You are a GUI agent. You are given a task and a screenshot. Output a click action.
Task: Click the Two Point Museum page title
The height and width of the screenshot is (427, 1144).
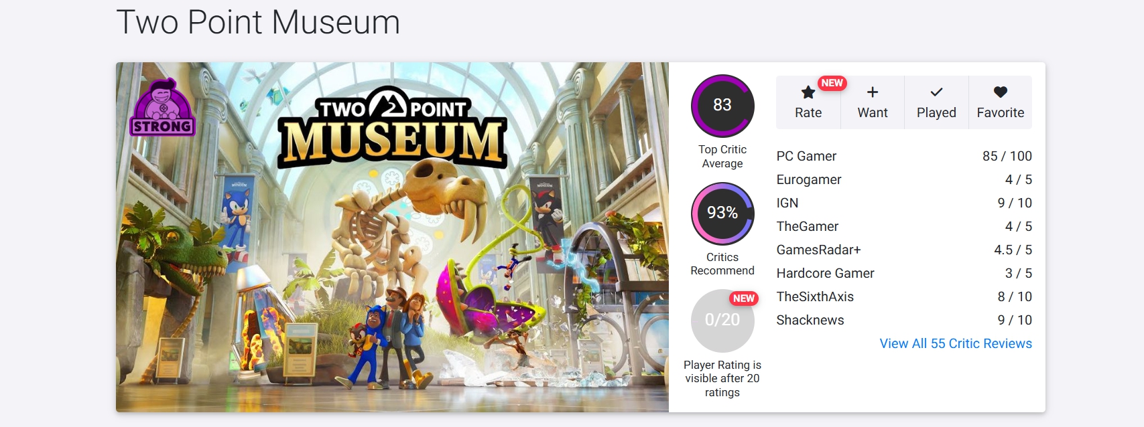point(258,22)
